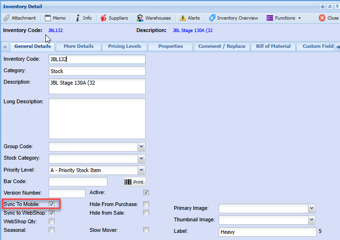This screenshot has height=240, width=340.
Task: Click the settings gear icon in title bar
Action: (322, 7)
